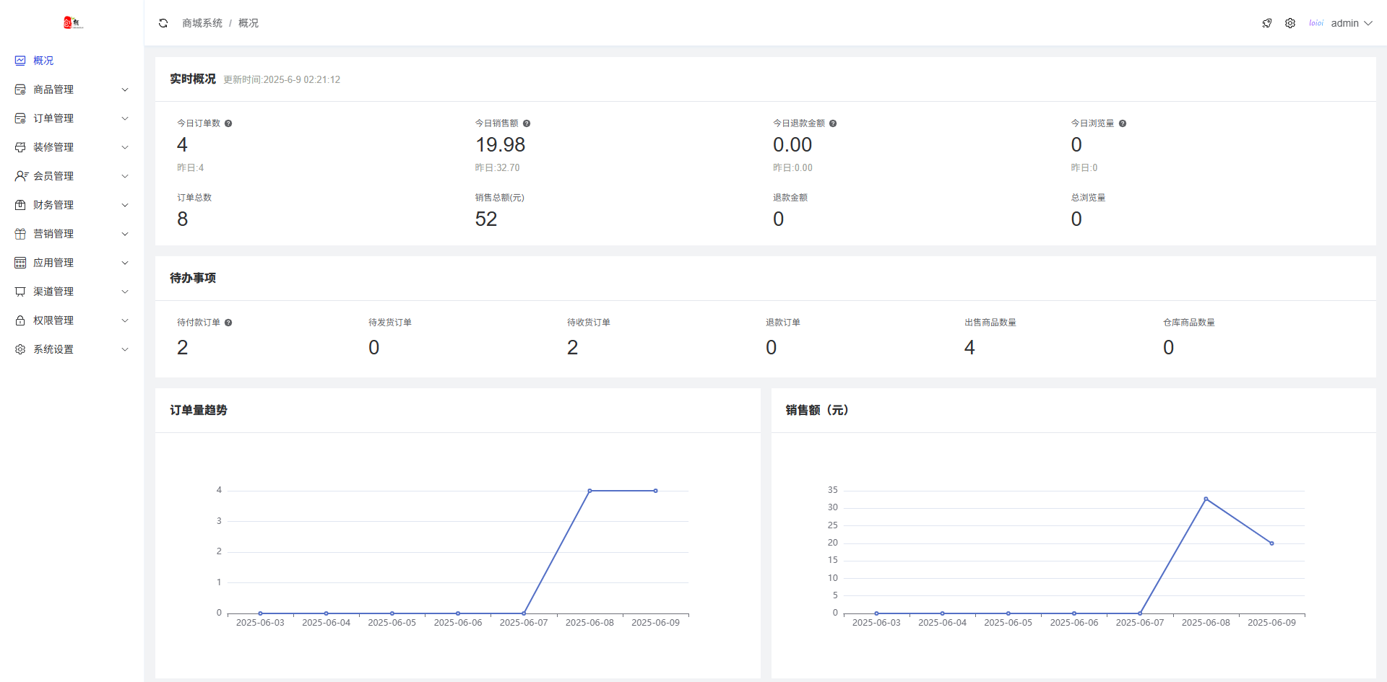The height and width of the screenshot is (682, 1387).
Task: Click the store logo in sidebar
Action: click(73, 23)
